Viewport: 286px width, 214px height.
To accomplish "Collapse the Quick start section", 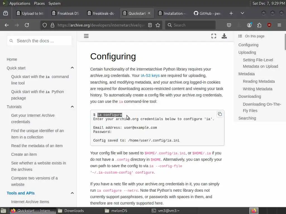I will [x=72, y=68].
